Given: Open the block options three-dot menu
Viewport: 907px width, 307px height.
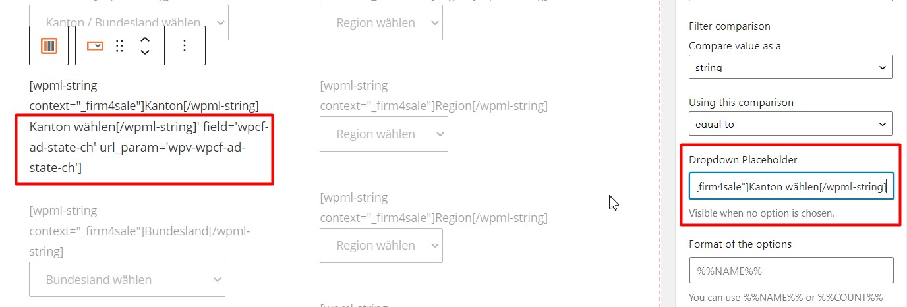Looking at the screenshot, I should pyautogui.click(x=185, y=45).
